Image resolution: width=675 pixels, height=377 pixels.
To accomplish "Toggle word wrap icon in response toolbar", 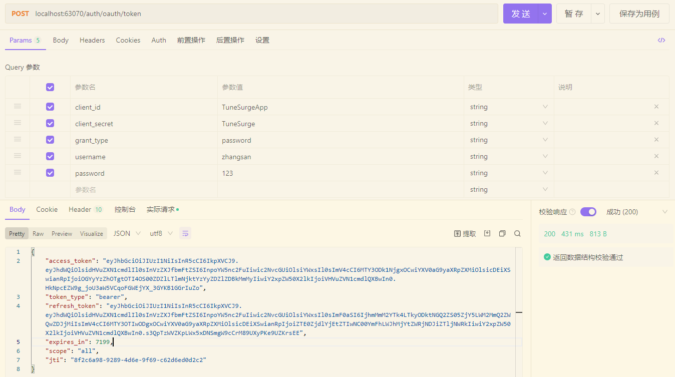I will pos(185,233).
